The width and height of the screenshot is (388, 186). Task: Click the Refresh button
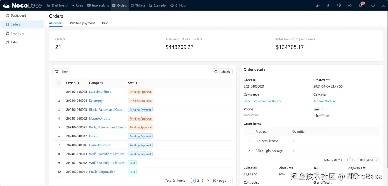[x=222, y=72]
